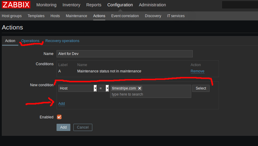This screenshot has height=146, width=258.
Task: Click the Zabbix logo
Action: (x=16, y=5)
